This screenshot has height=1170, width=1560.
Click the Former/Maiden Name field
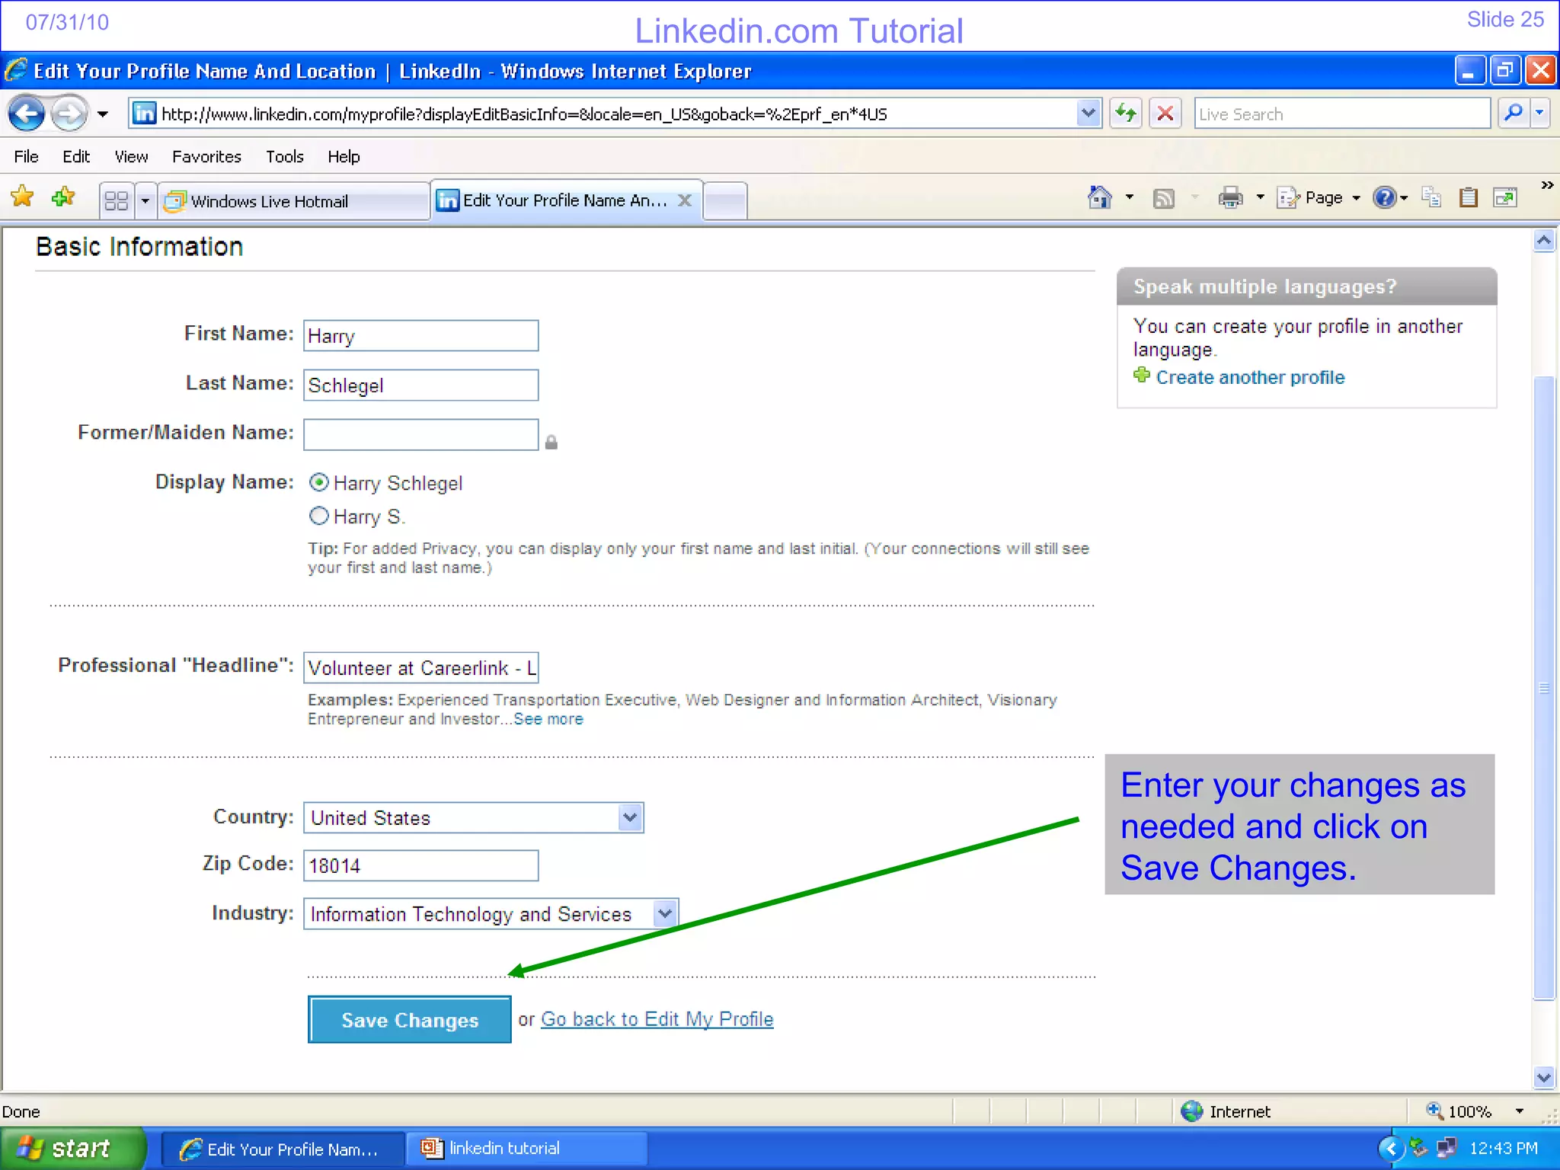(x=420, y=435)
